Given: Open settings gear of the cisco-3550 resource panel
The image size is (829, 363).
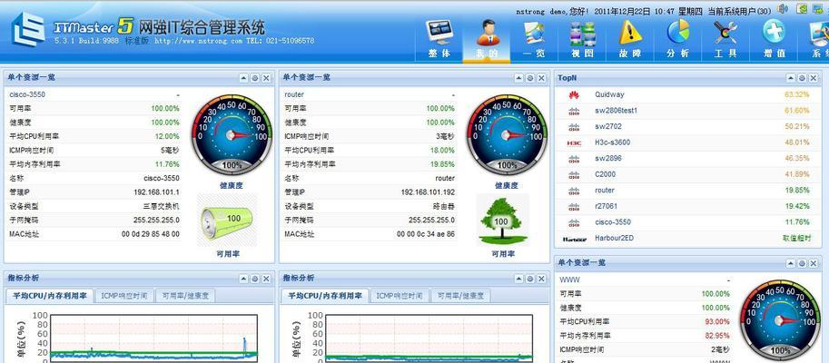Looking at the screenshot, I should (255, 78).
